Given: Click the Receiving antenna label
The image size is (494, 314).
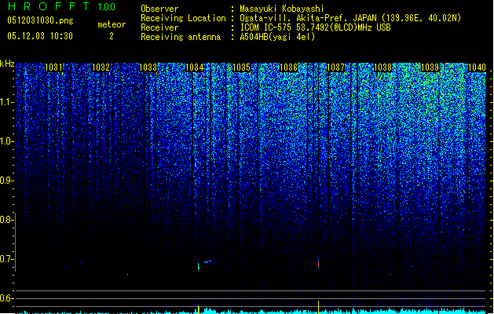Looking at the screenshot, I should coord(181,37).
